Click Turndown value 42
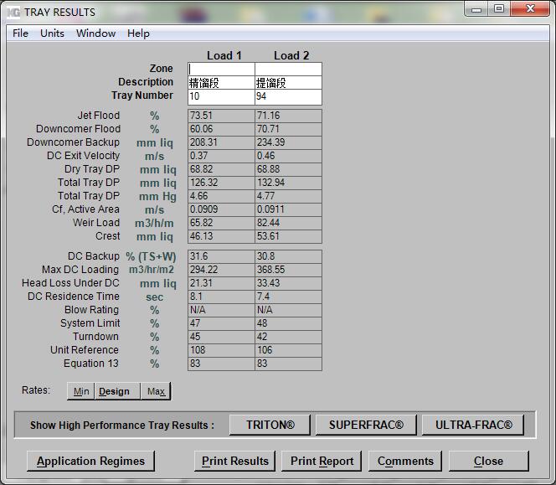Viewport: 556px width, 485px height. (288, 337)
